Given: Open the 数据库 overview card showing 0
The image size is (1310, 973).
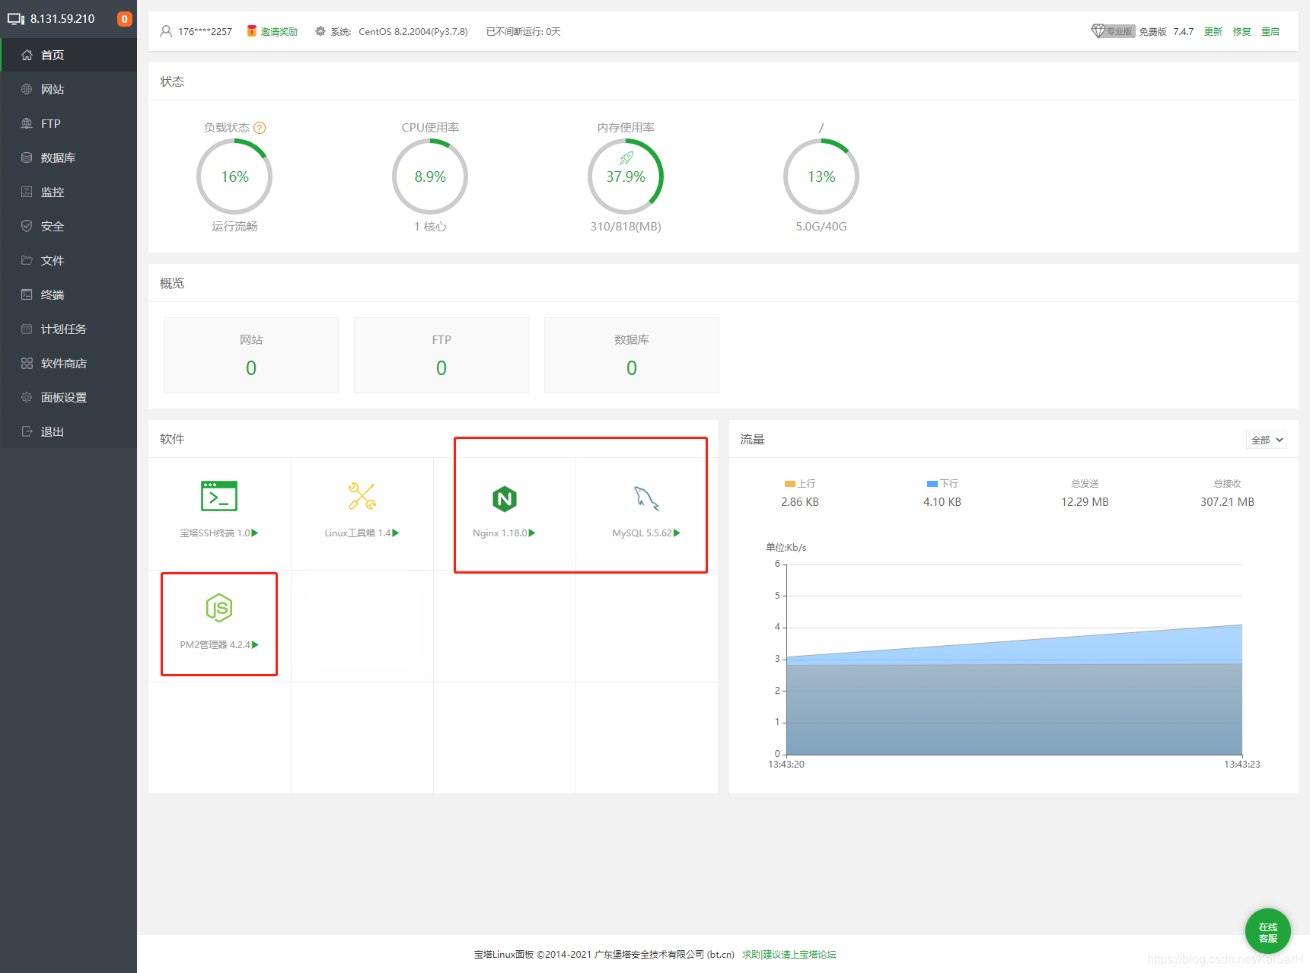Looking at the screenshot, I should (632, 355).
